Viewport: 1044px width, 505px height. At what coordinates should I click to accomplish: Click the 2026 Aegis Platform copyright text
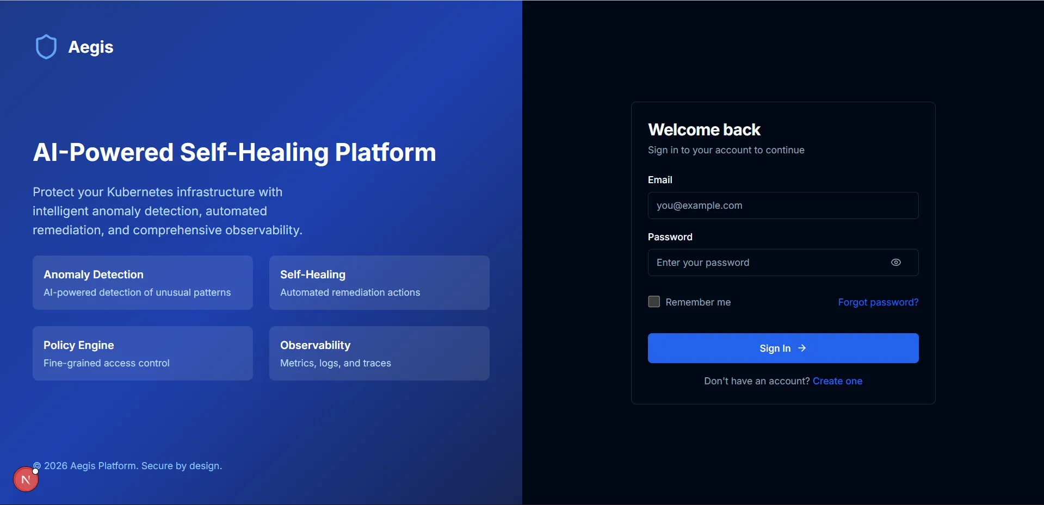(x=132, y=466)
